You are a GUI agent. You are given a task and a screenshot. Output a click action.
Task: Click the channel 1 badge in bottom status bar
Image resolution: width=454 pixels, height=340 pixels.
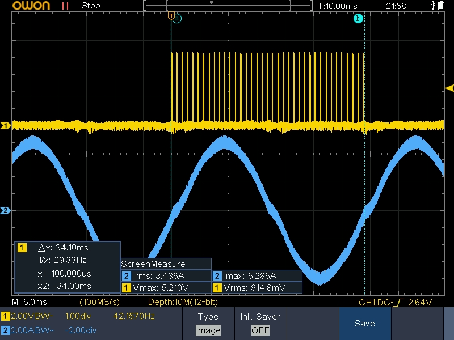pos(5,316)
